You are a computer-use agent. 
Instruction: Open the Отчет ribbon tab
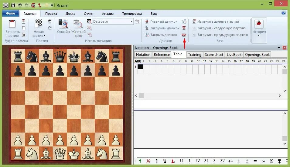(x=89, y=14)
